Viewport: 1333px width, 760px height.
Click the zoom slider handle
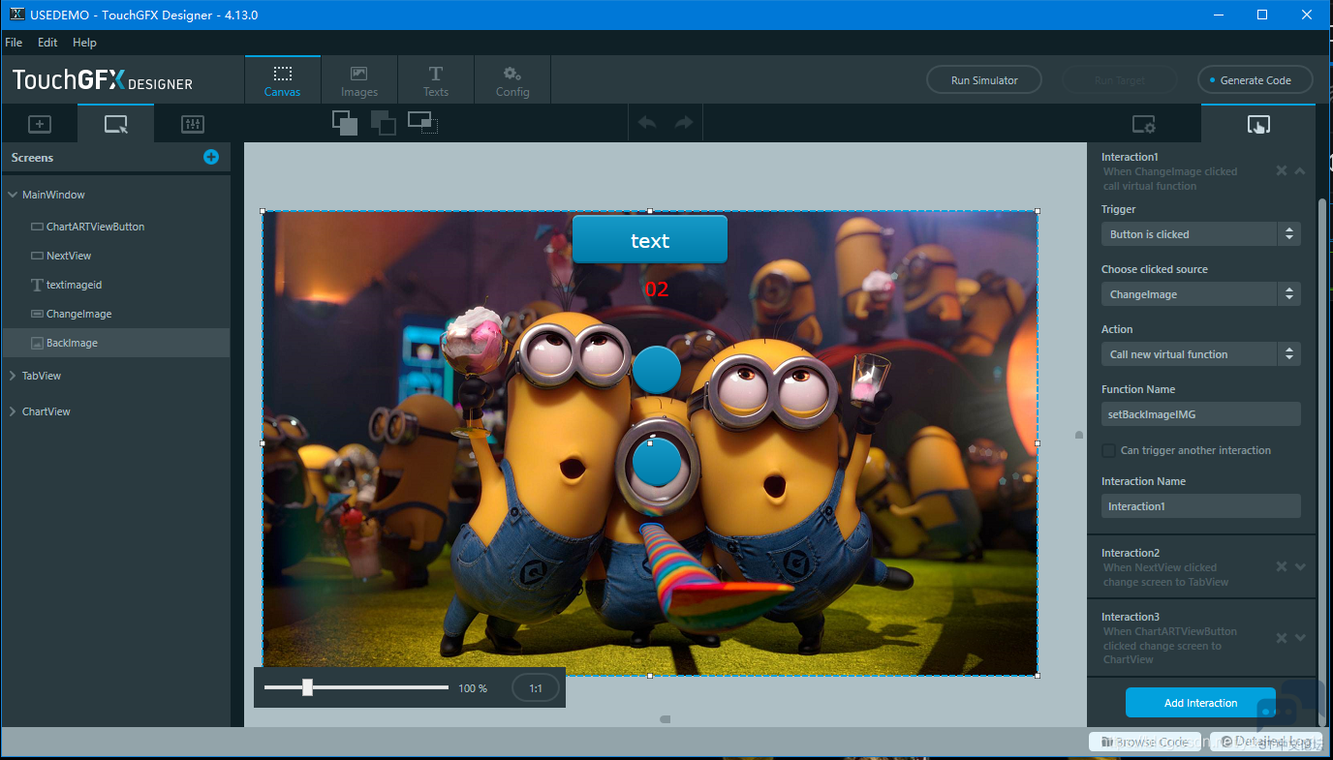tap(307, 687)
